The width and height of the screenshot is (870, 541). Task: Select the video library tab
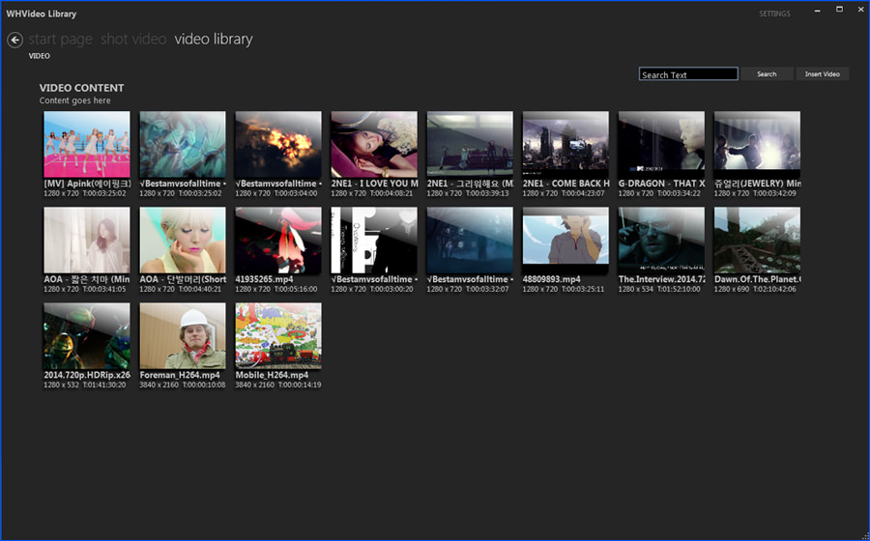pyautogui.click(x=214, y=40)
